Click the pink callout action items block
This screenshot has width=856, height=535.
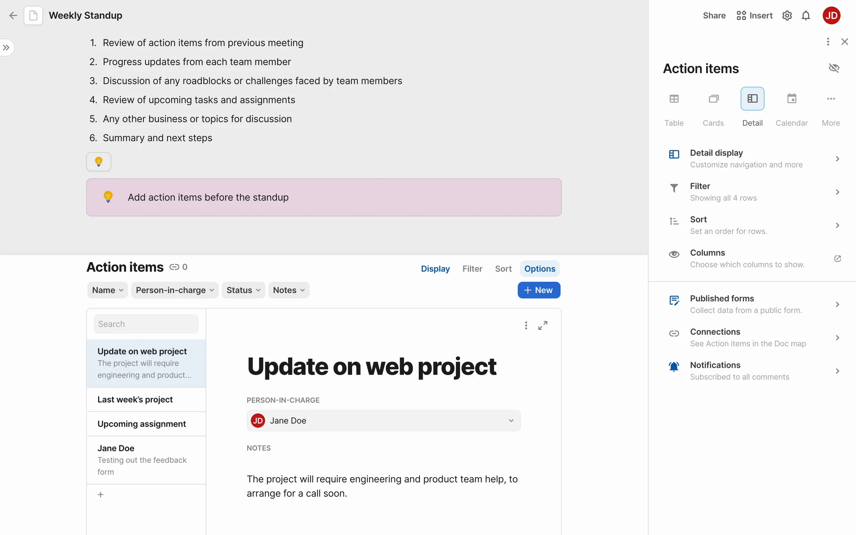[x=324, y=198]
